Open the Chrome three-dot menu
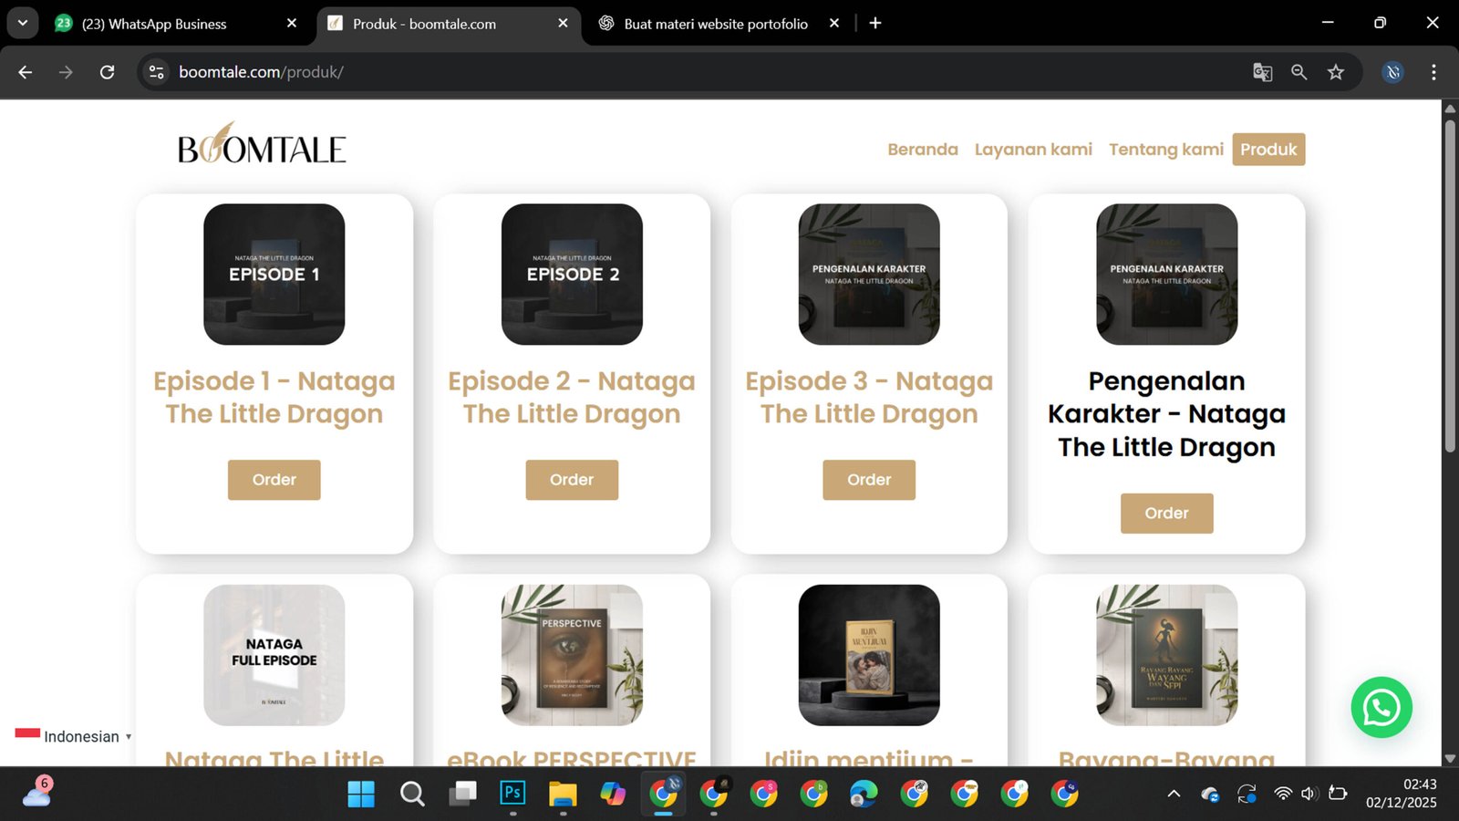The height and width of the screenshot is (821, 1459). coord(1433,72)
